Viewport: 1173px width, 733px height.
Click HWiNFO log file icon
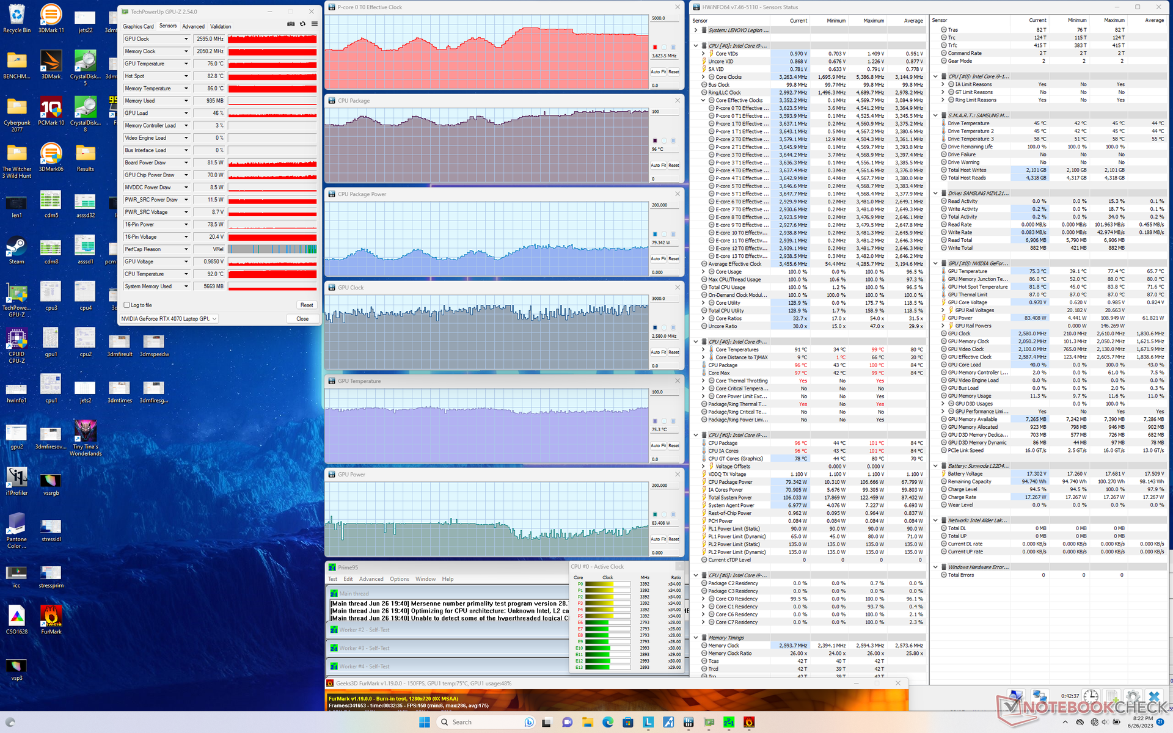1112,696
